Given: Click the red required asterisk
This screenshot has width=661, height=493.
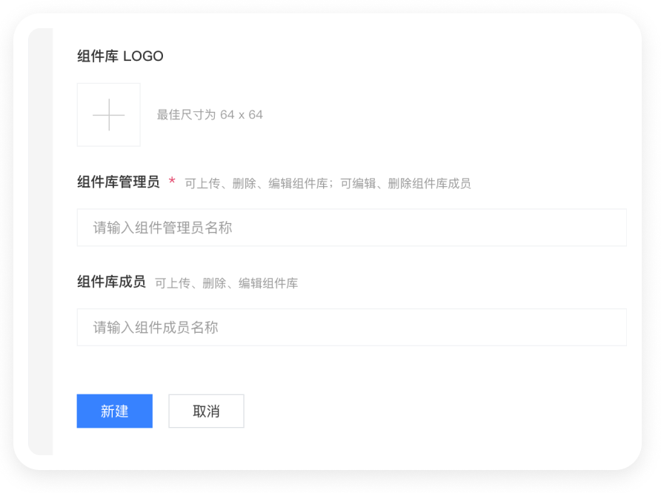Looking at the screenshot, I should click(172, 182).
